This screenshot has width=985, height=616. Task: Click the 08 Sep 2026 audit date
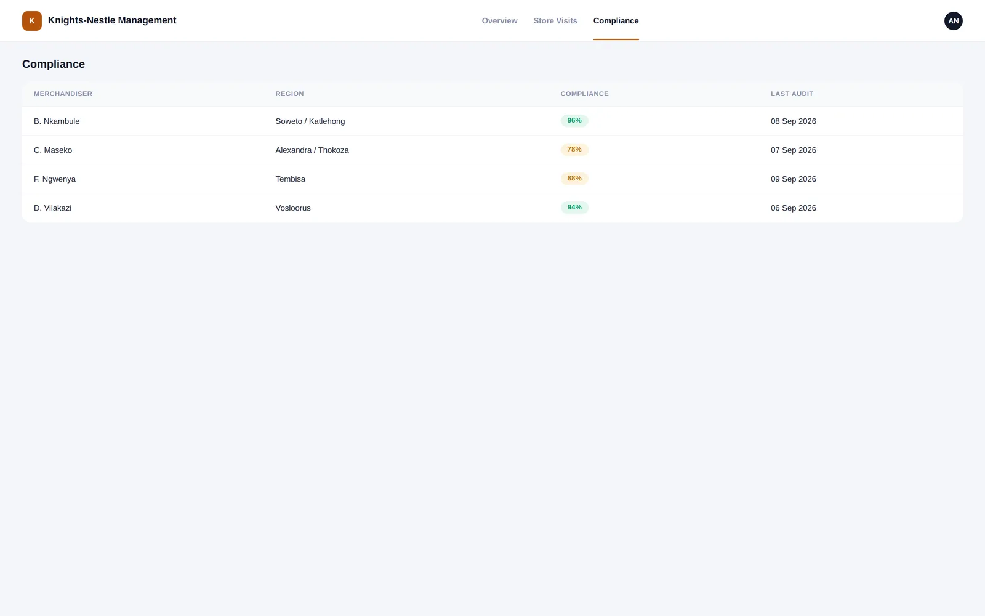pyautogui.click(x=794, y=121)
